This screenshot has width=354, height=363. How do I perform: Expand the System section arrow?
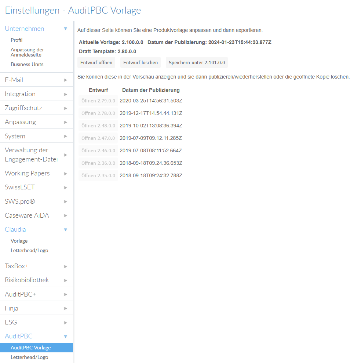(65, 137)
